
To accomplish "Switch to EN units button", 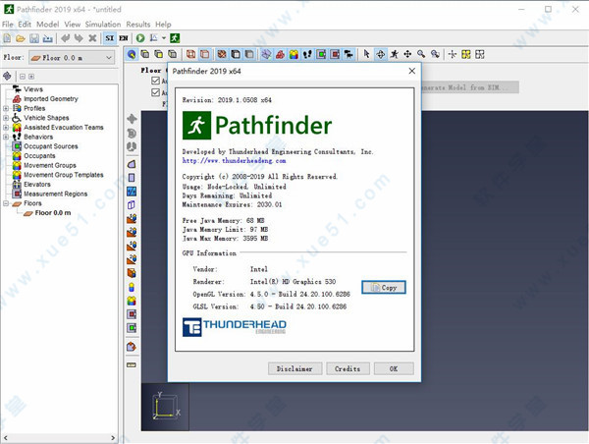I will coord(124,38).
